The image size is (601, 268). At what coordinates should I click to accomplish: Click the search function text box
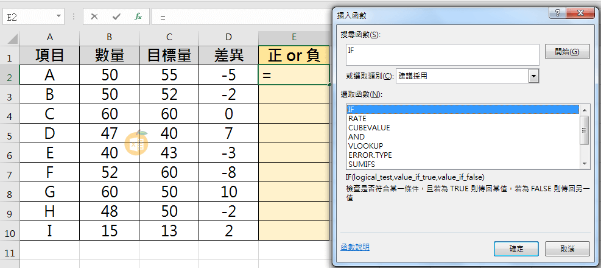click(x=442, y=54)
